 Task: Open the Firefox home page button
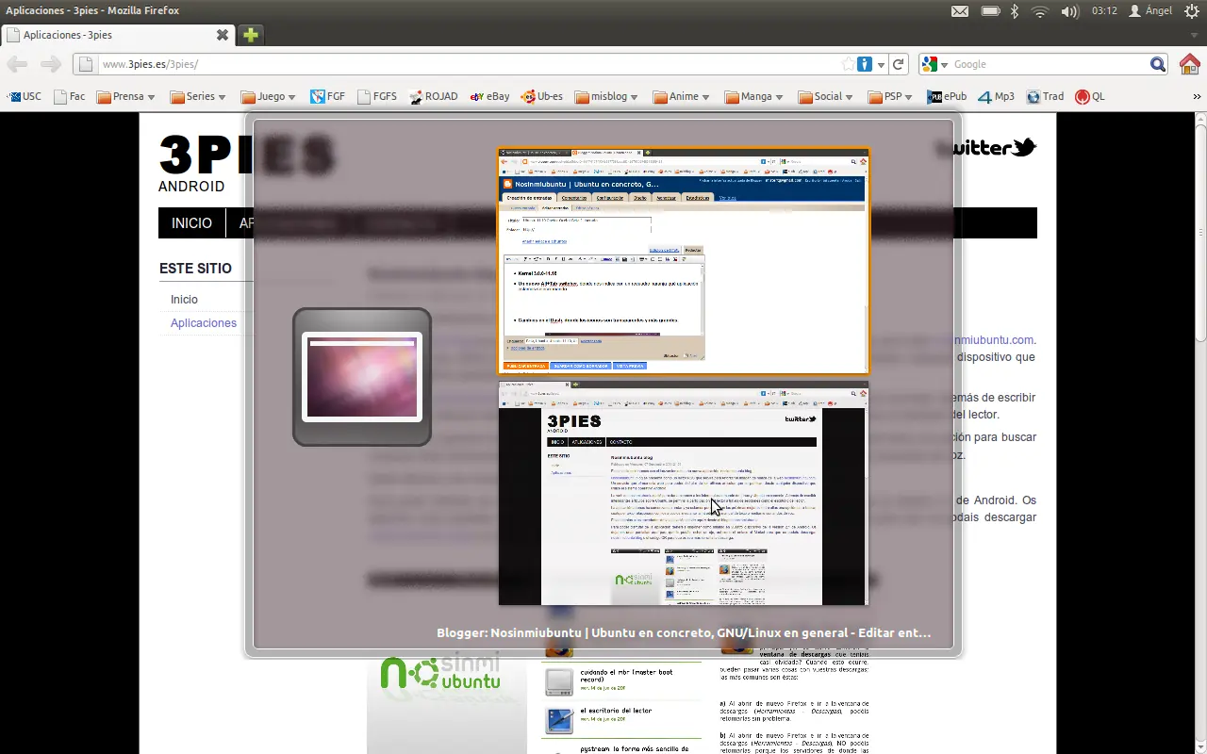[x=1190, y=64]
